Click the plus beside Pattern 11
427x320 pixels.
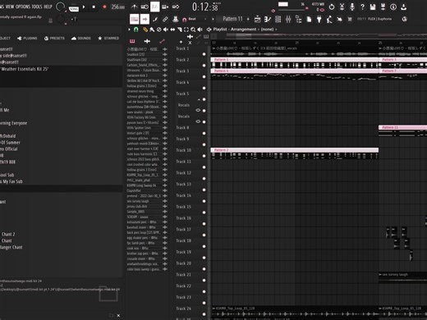(248, 19)
